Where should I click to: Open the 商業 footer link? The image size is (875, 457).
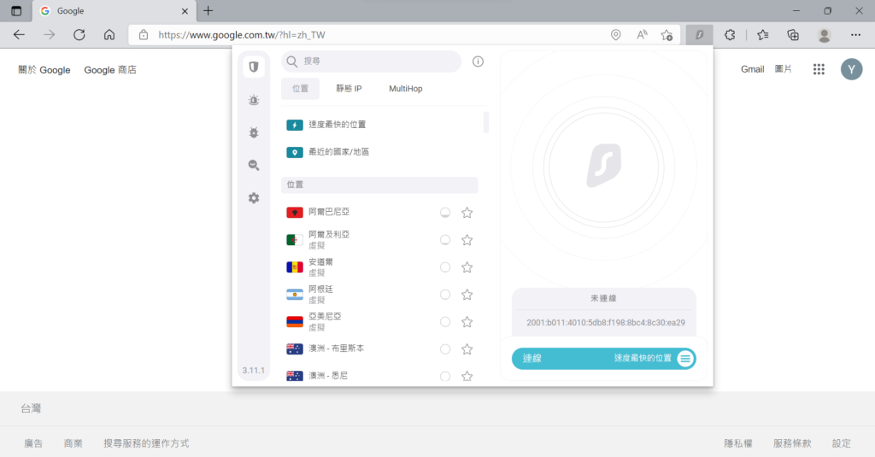pyautogui.click(x=73, y=443)
